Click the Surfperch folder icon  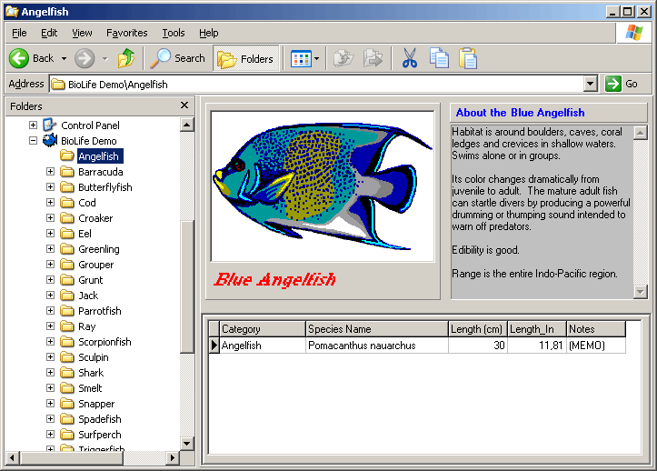tap(66, 434)
